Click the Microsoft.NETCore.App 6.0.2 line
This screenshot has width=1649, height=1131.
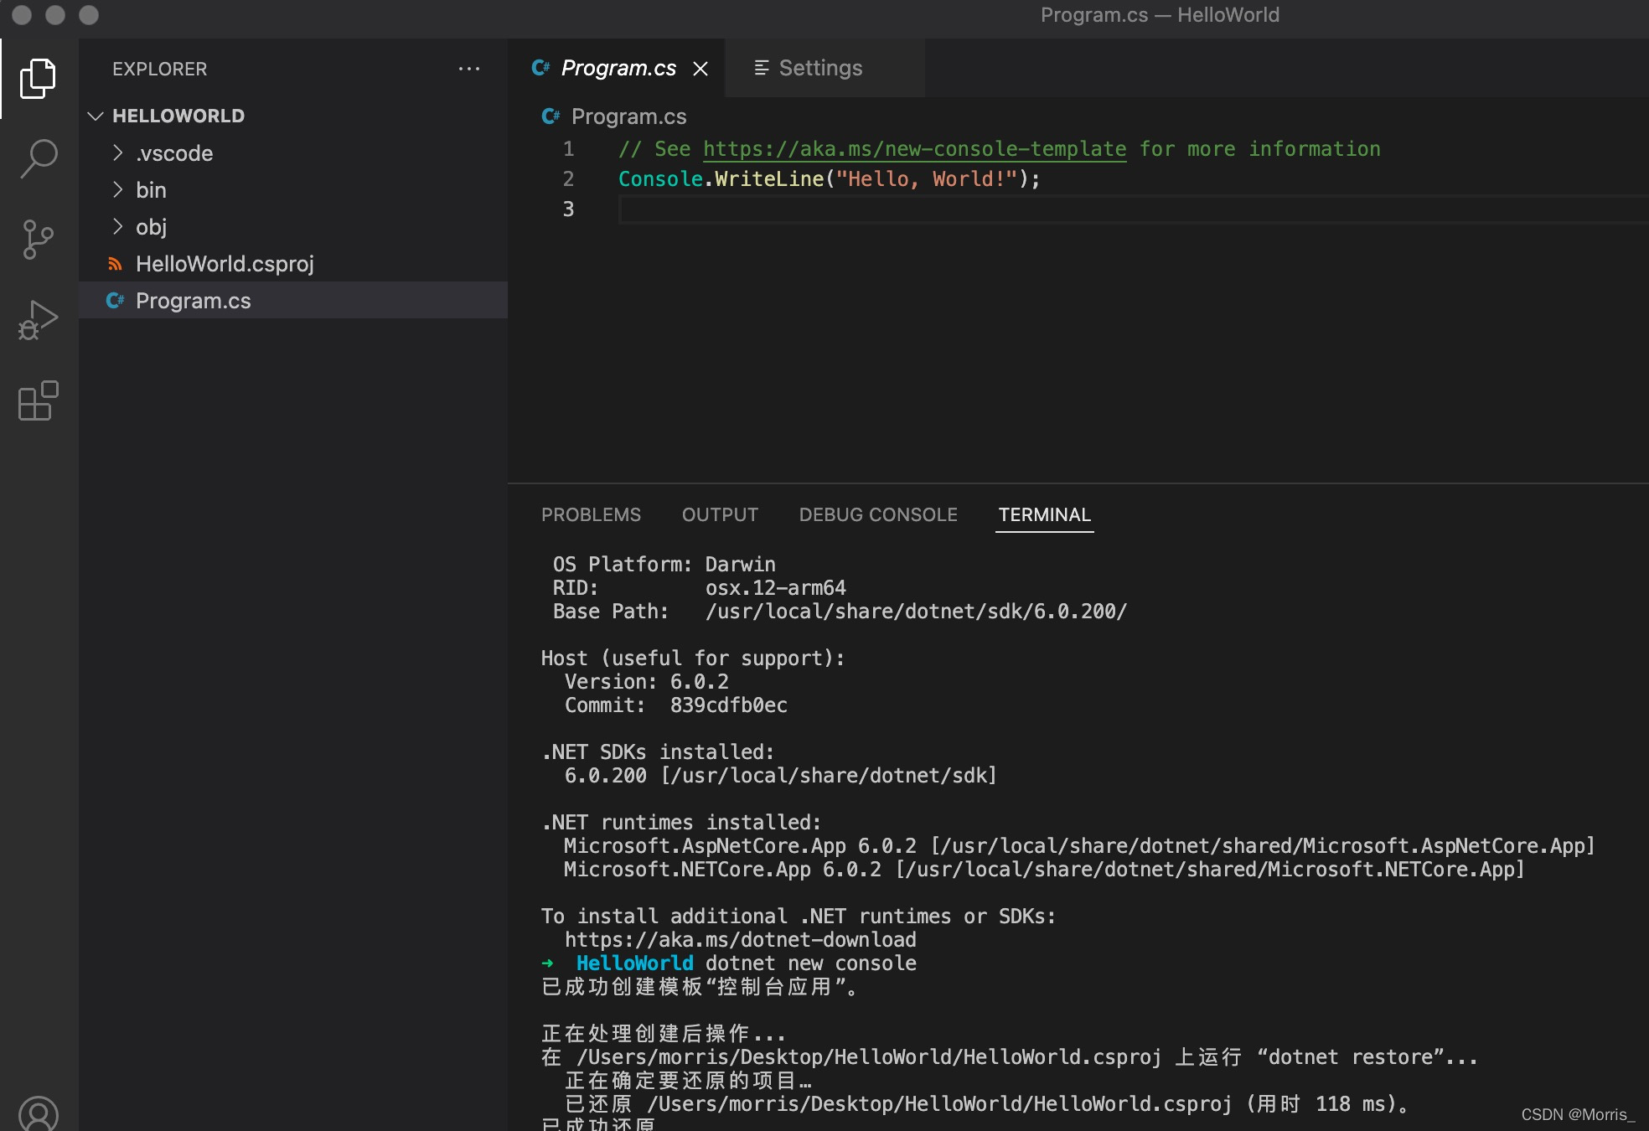1044,870
